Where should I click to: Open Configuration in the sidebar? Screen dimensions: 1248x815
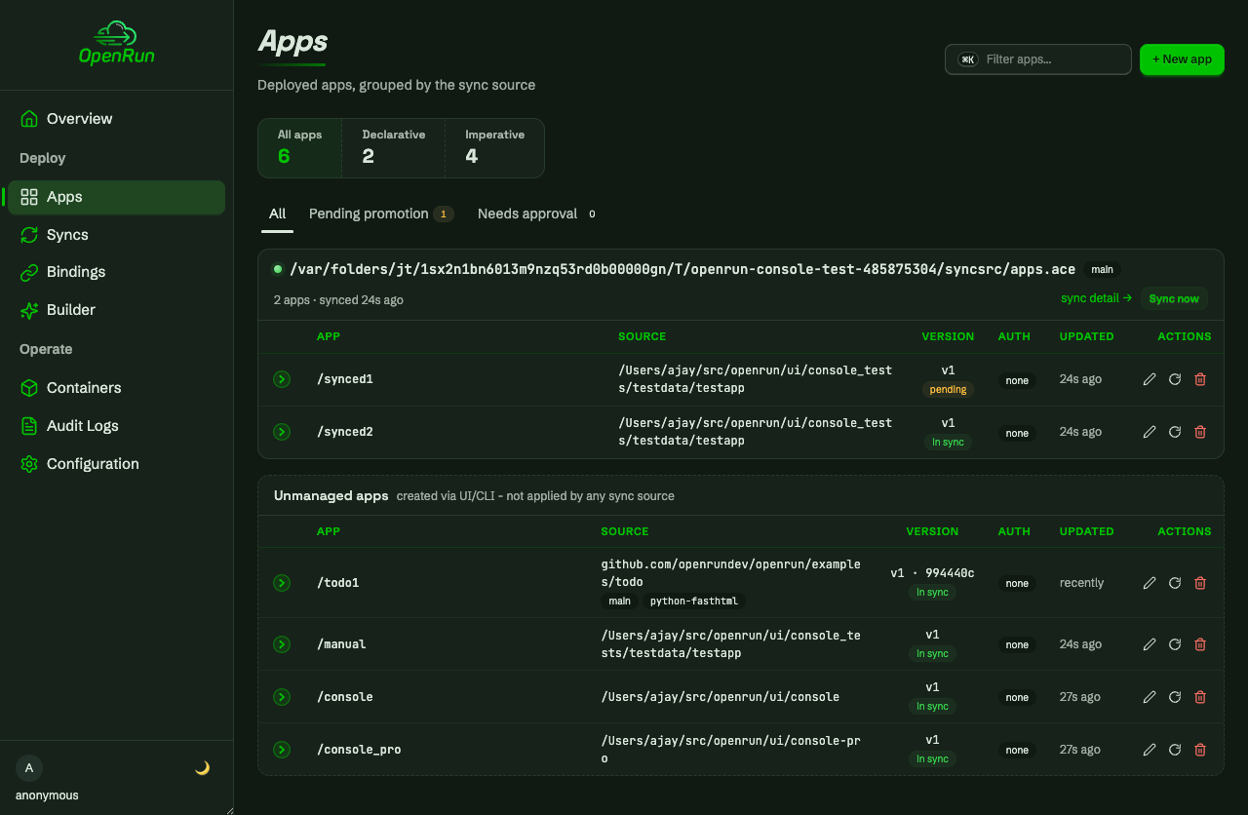(x=116, y=464)
